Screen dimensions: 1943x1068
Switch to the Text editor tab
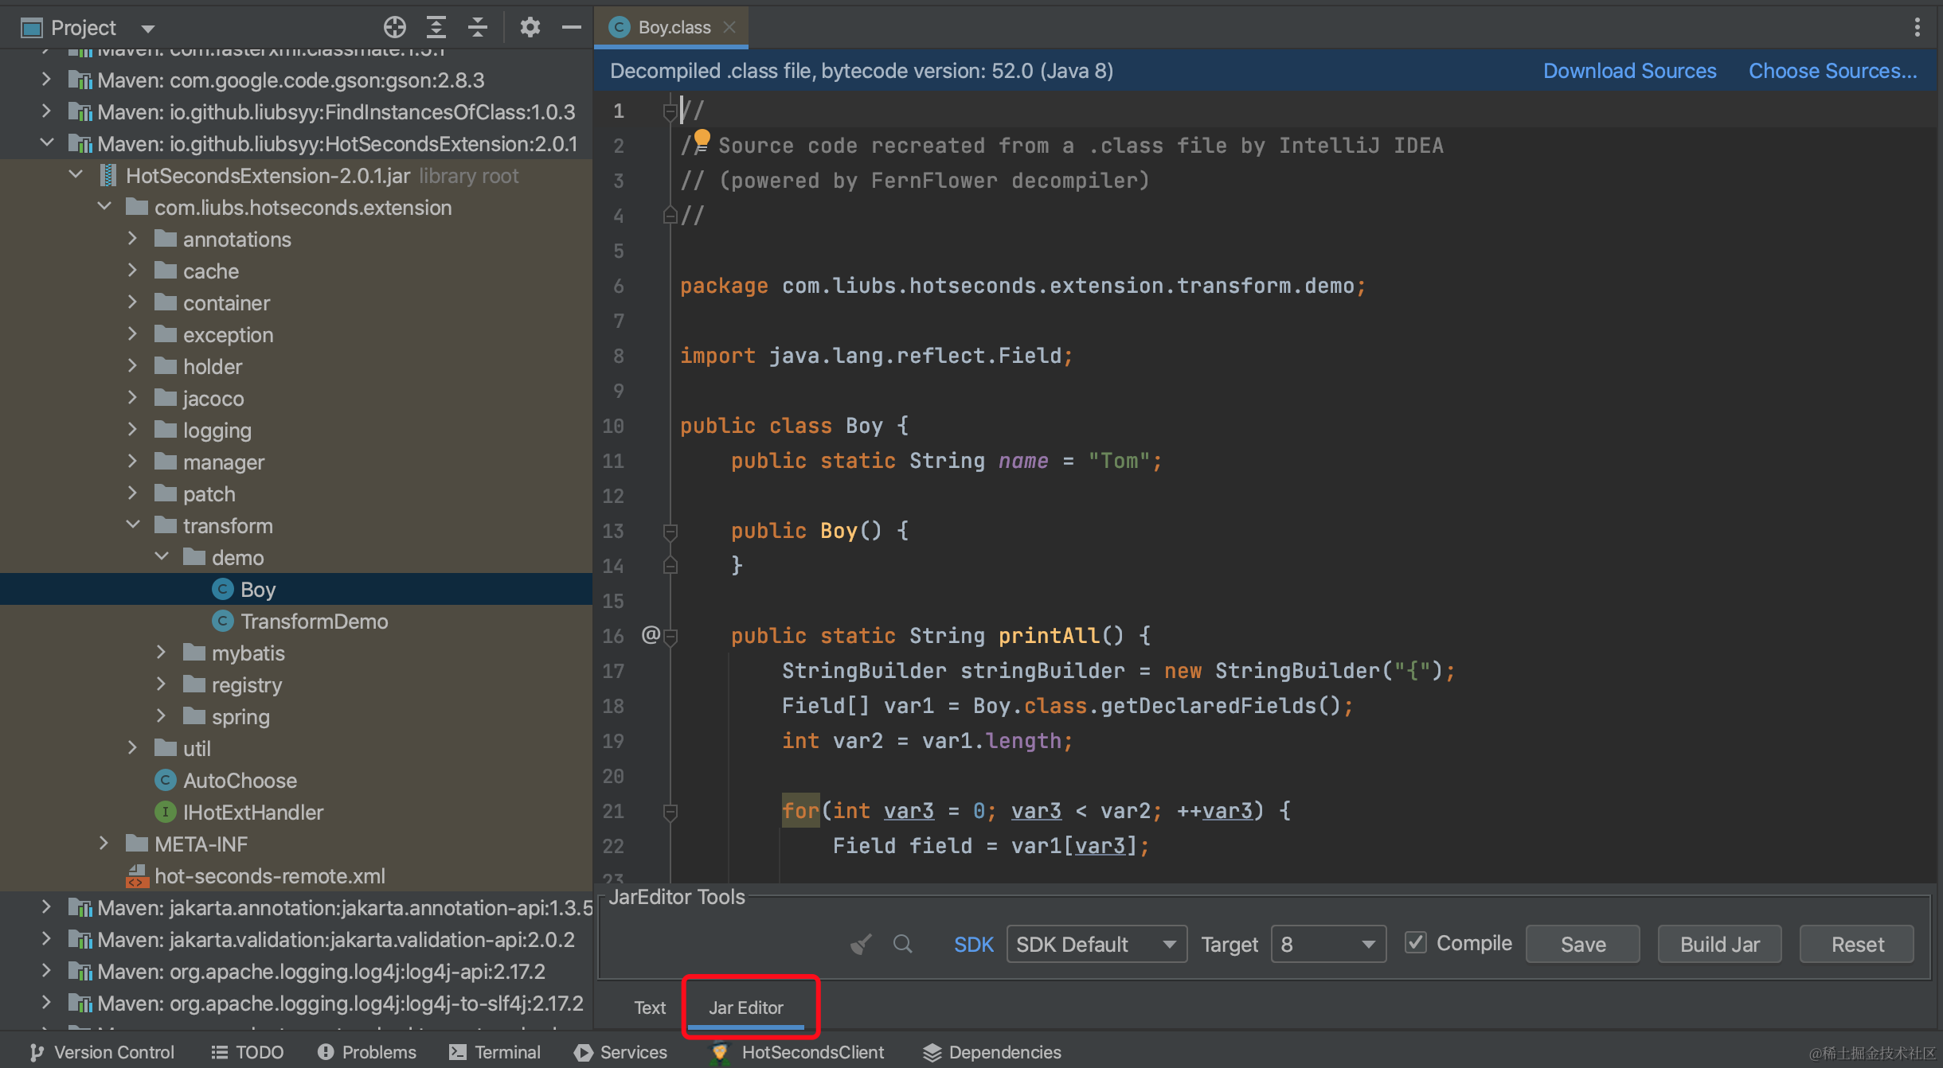(649, 1008)
